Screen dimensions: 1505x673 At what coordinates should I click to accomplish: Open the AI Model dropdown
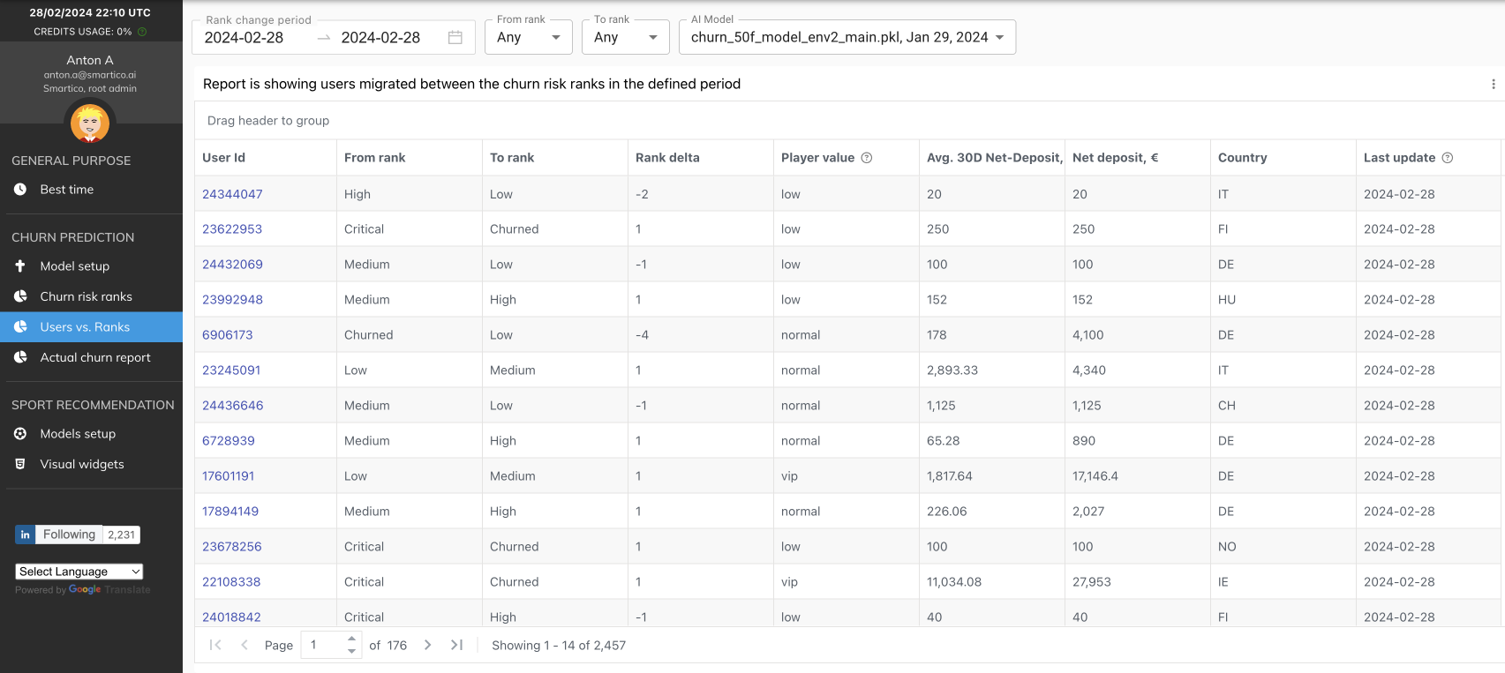[x=847, y=37]
